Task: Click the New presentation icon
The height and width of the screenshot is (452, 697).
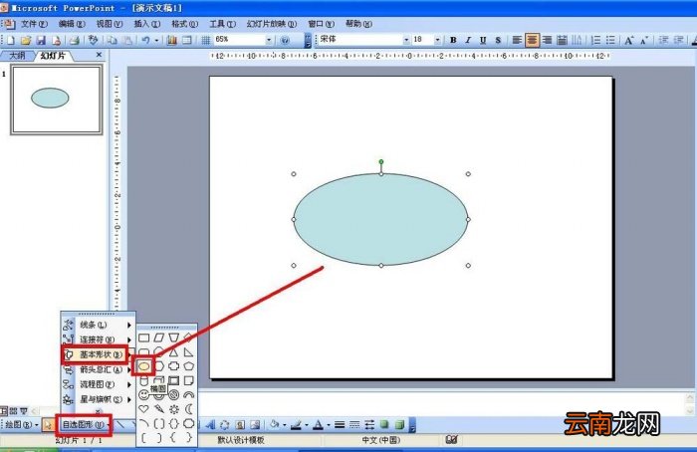Action: pyautogui.click(x=11, y=41)
